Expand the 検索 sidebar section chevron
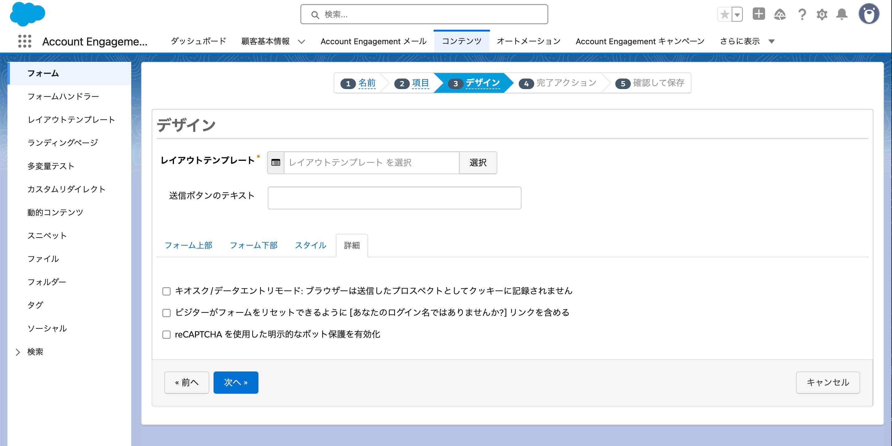Image resolution: width=892 pixels, height=446 pixels. pos(18,352)
